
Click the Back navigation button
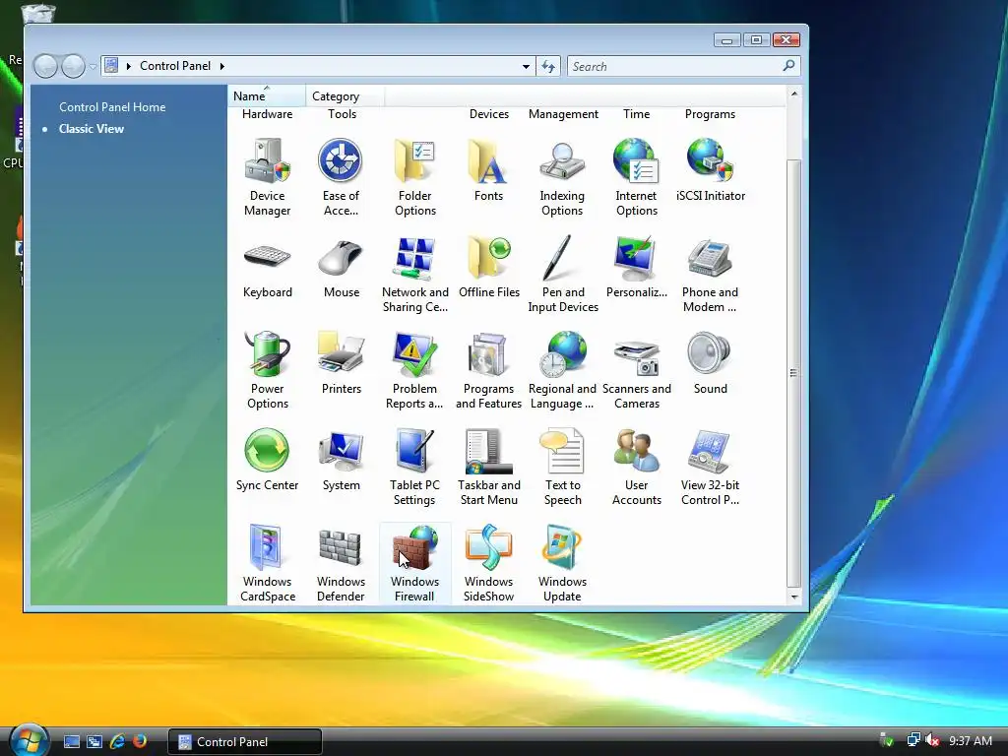[45, 66]
